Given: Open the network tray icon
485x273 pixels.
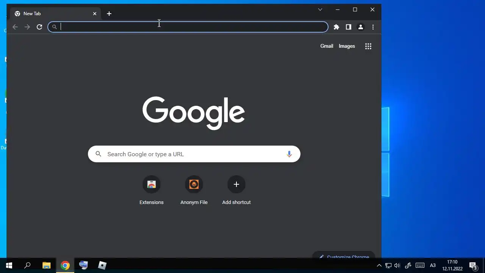Looking at the screenshot, I should coord(388,265).
